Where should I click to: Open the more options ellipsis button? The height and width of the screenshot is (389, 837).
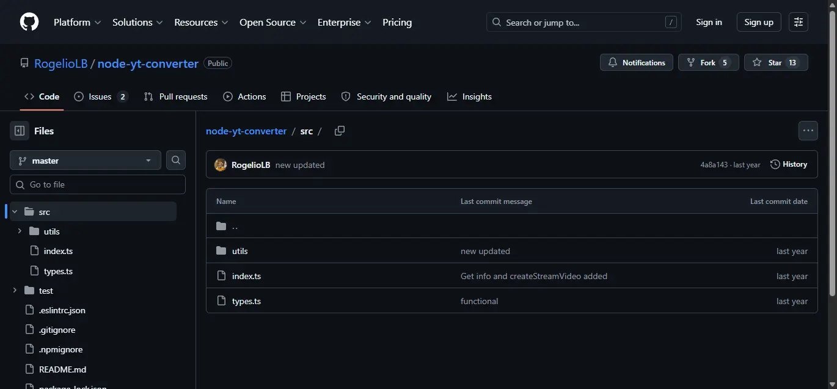808,131
